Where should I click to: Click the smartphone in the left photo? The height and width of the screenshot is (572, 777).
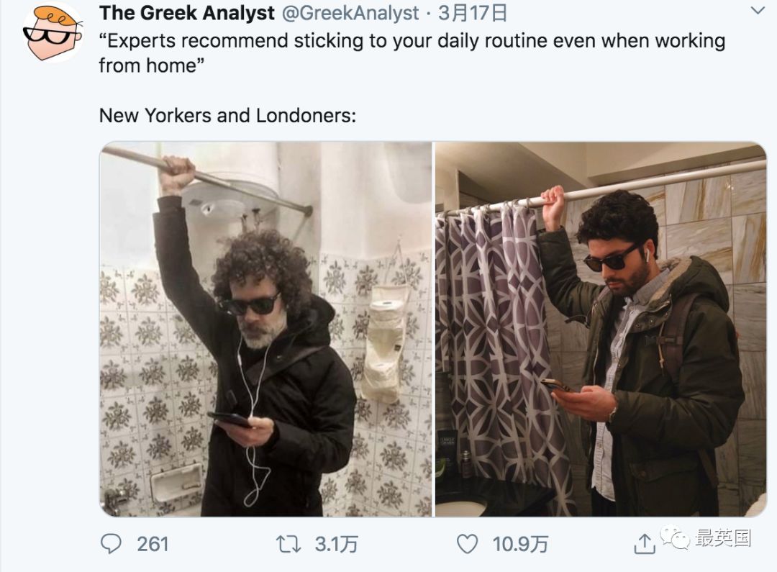pyautogui.click(x=230, y=419)
